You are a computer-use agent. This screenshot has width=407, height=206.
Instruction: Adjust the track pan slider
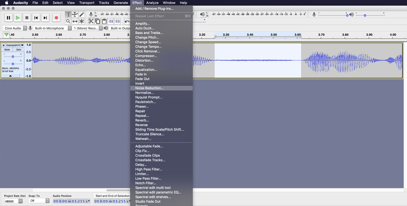13,64
